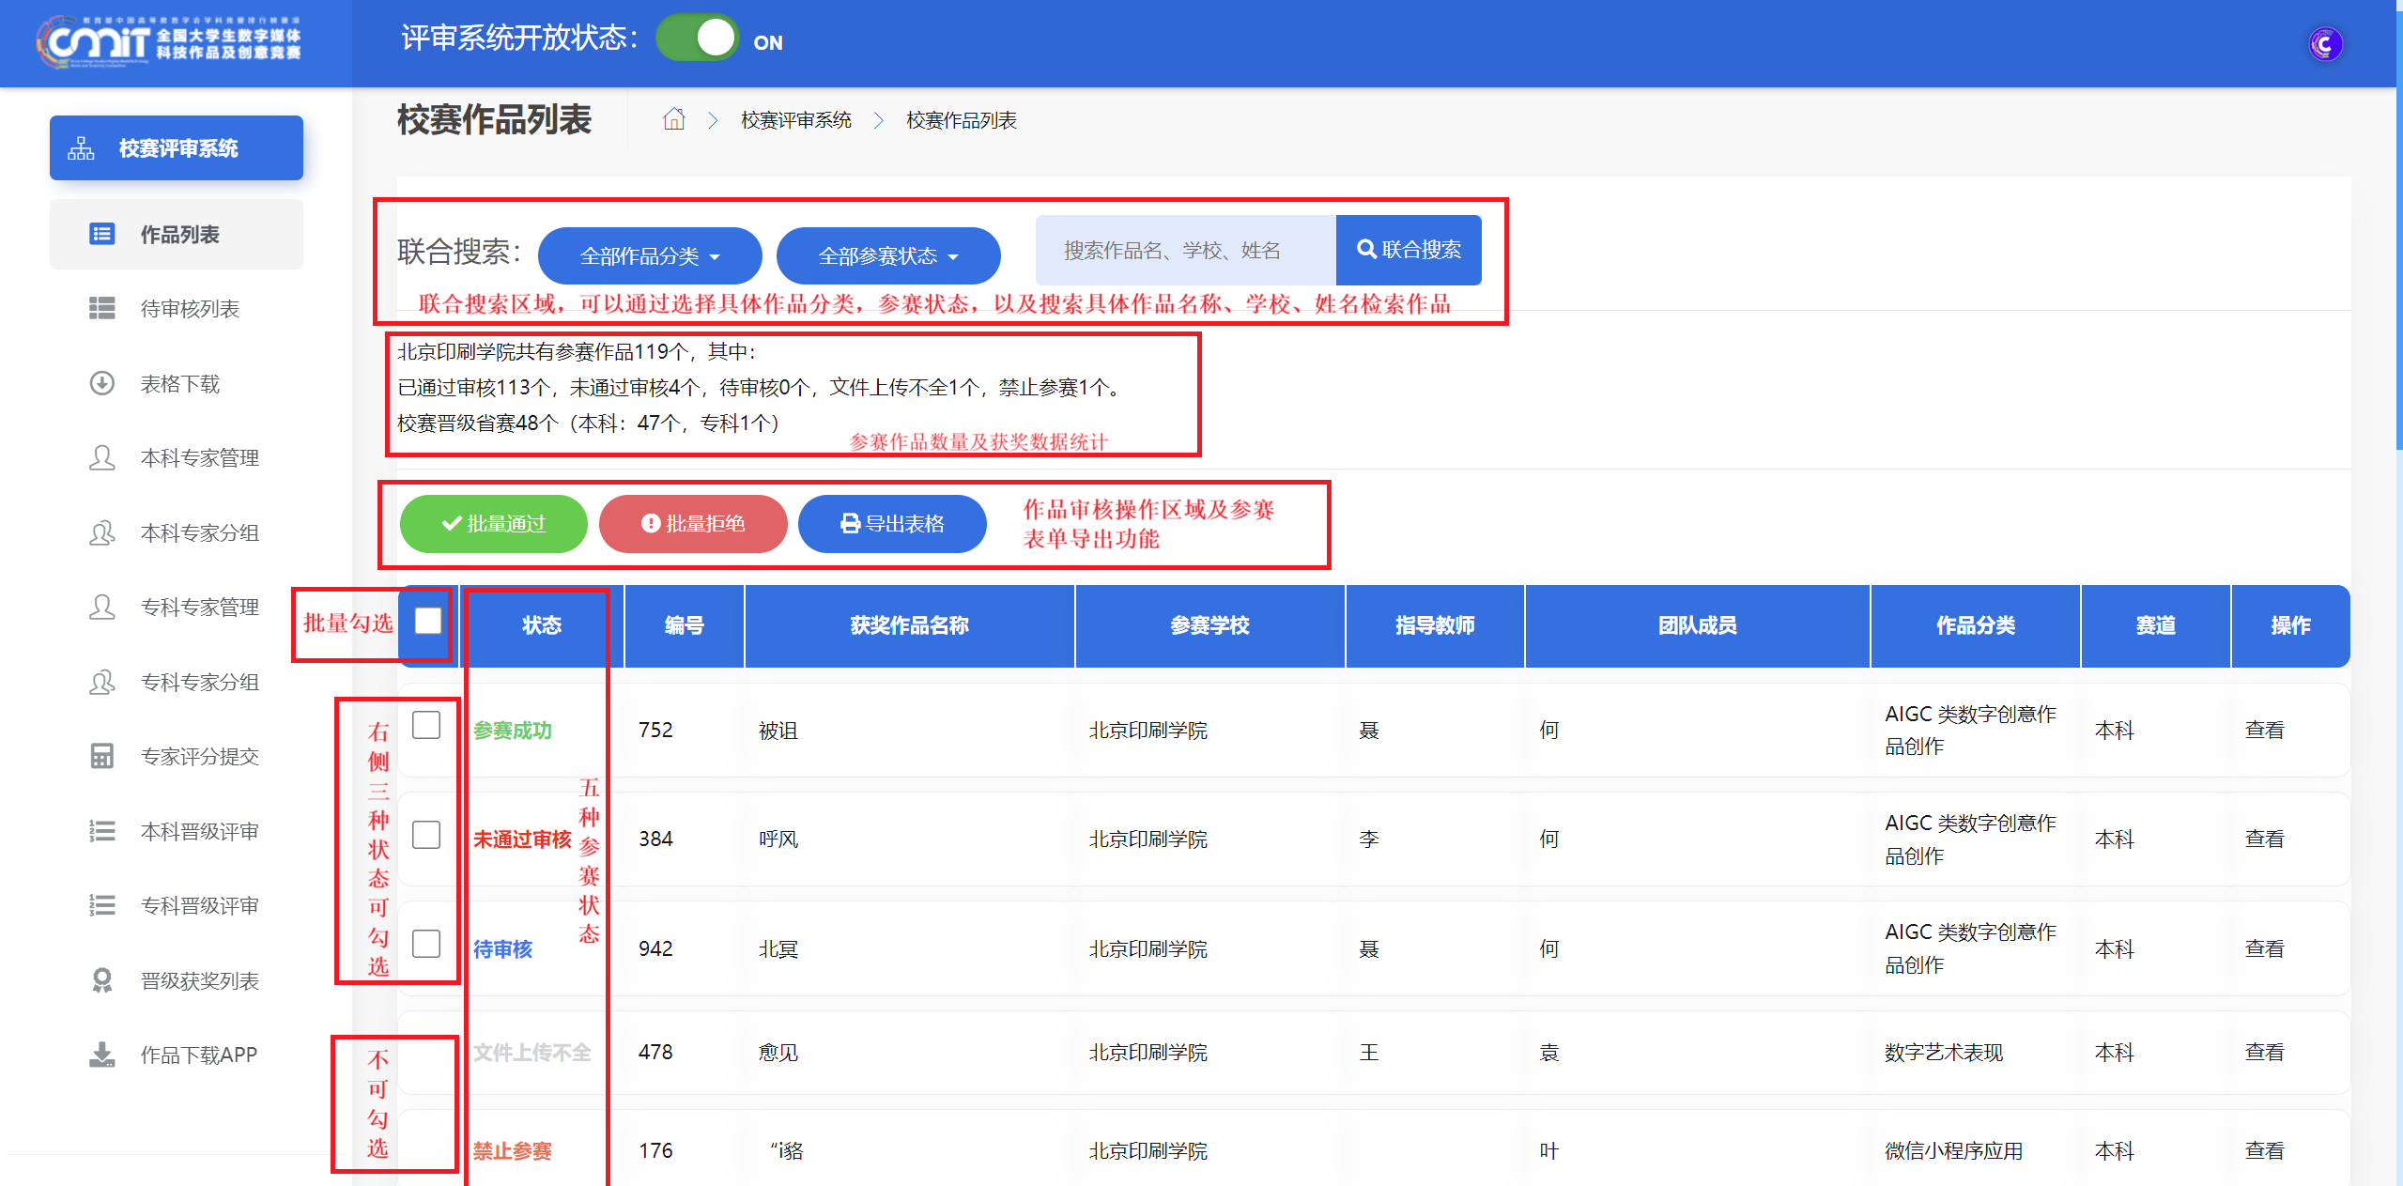
Task: Click the 获奖作品名称 column header
Action: [909, 625]
